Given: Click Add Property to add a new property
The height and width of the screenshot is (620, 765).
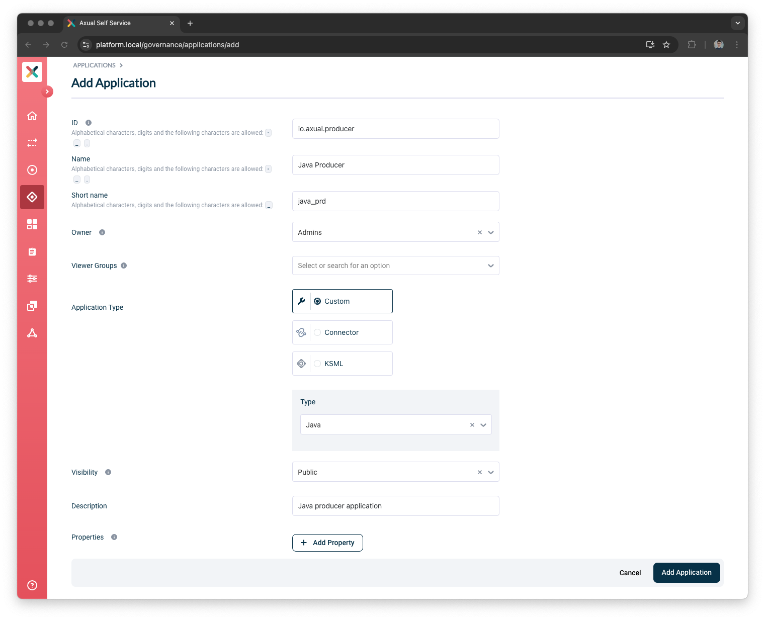Looking at the screenshot, I should click(x=327, y=543).
